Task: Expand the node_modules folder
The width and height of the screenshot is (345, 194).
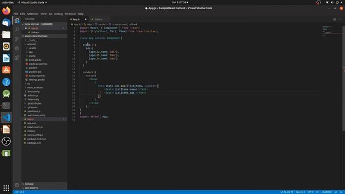Action: click(x=34, y=87)
